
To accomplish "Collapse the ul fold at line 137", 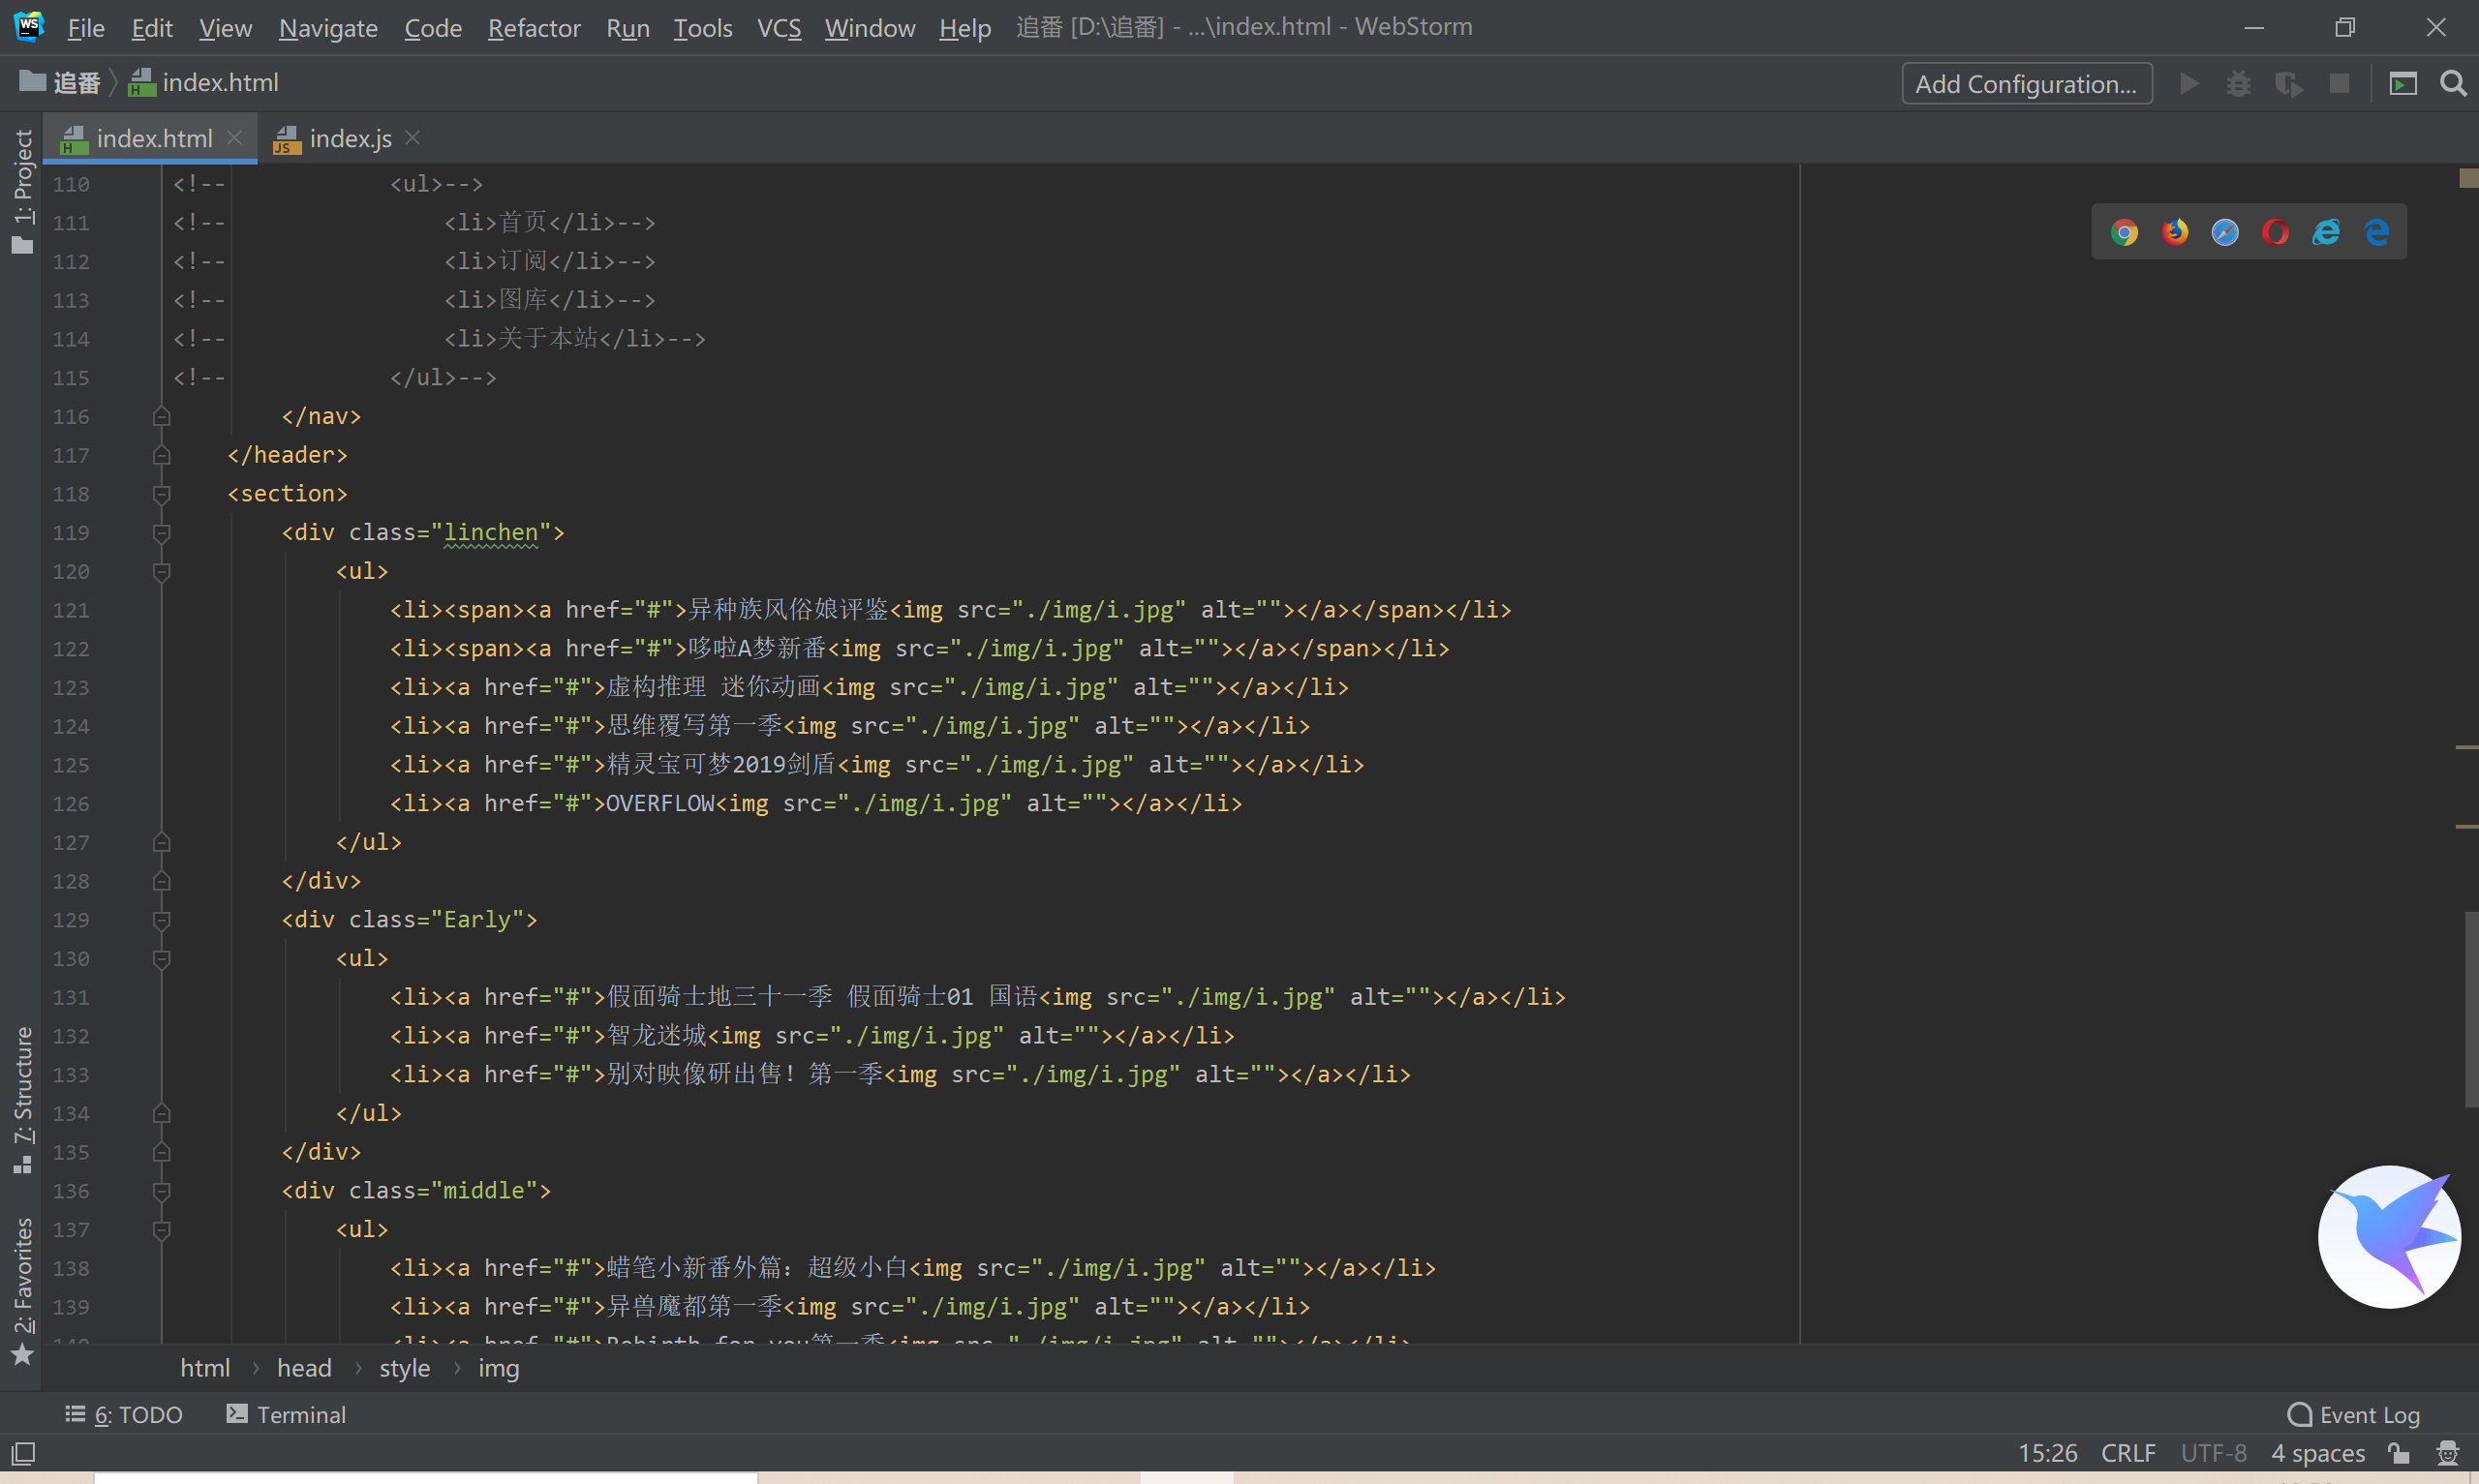I will [x=161, y=1230].
